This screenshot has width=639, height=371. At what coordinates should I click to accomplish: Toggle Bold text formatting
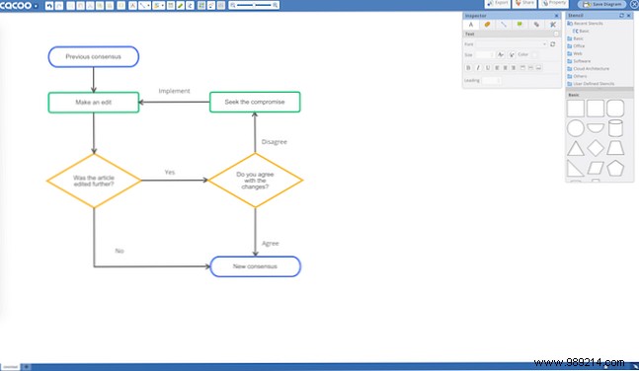(x=468, y=68)
